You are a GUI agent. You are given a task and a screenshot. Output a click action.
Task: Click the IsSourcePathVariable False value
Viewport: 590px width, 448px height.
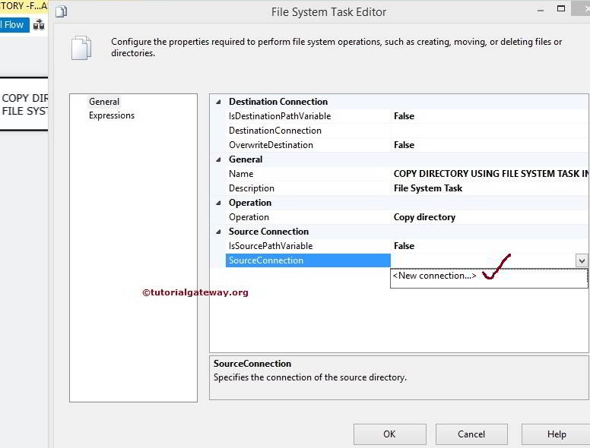coord(404,246)
